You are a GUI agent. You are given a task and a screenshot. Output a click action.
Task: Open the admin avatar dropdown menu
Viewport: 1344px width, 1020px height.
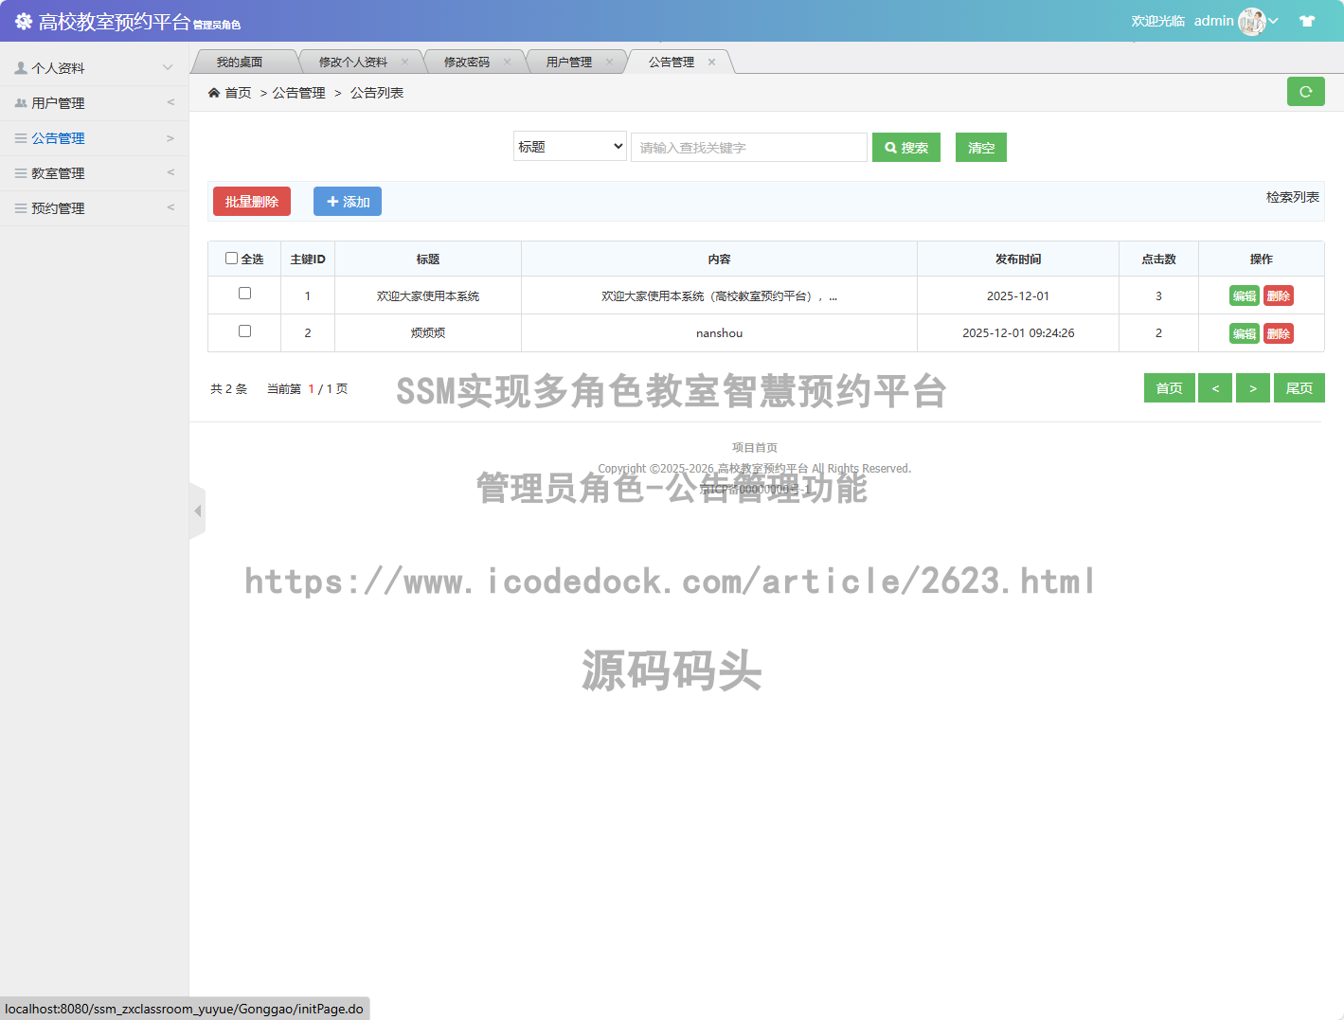click(1251, 20)
